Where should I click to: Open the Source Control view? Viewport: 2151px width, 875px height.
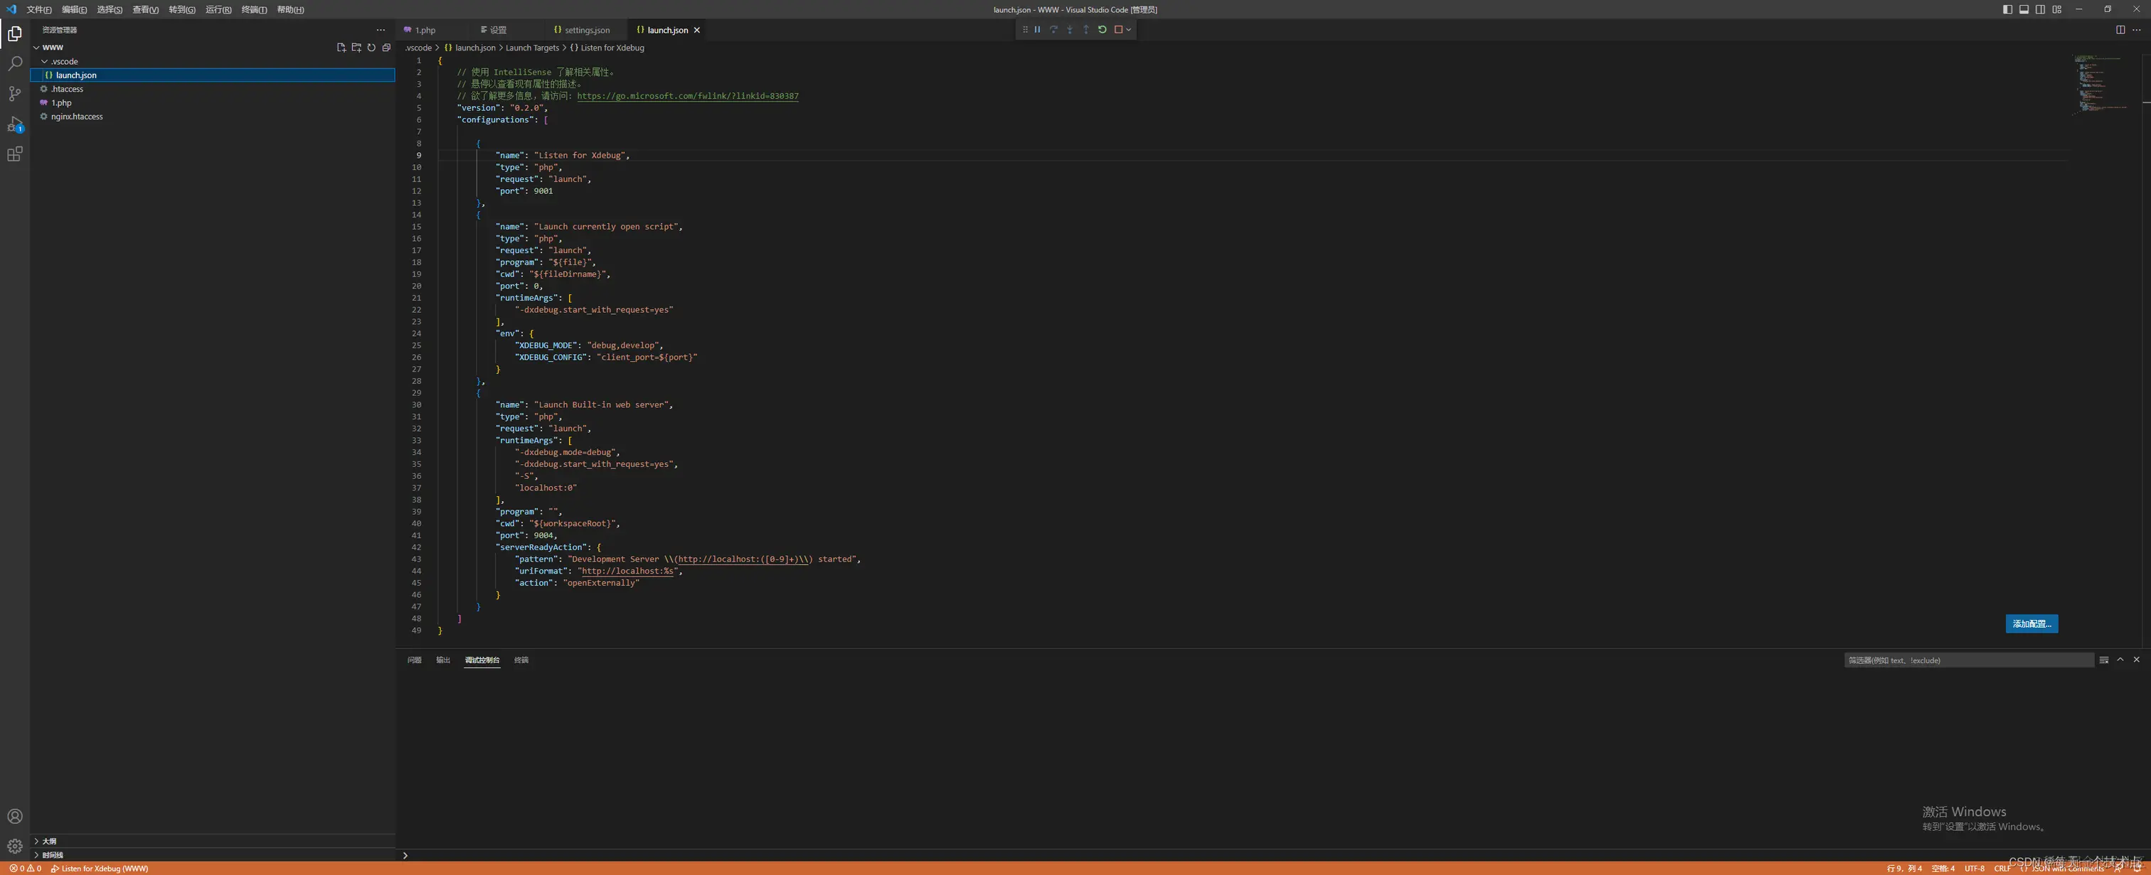pyautogui.click(x=14, y=93)
